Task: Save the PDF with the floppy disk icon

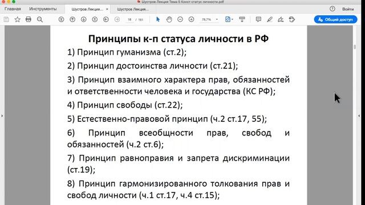Action: click(x=6, y=19)
